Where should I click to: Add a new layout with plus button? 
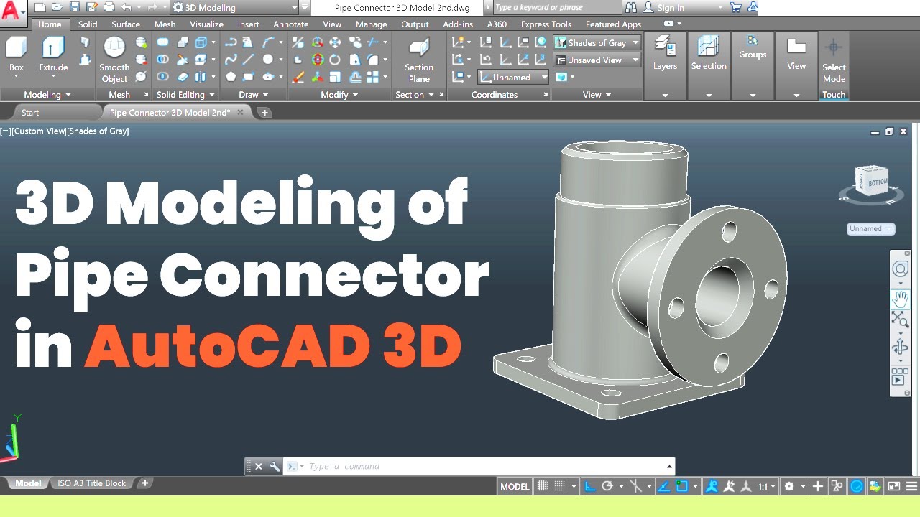click(x=144, y=483)
